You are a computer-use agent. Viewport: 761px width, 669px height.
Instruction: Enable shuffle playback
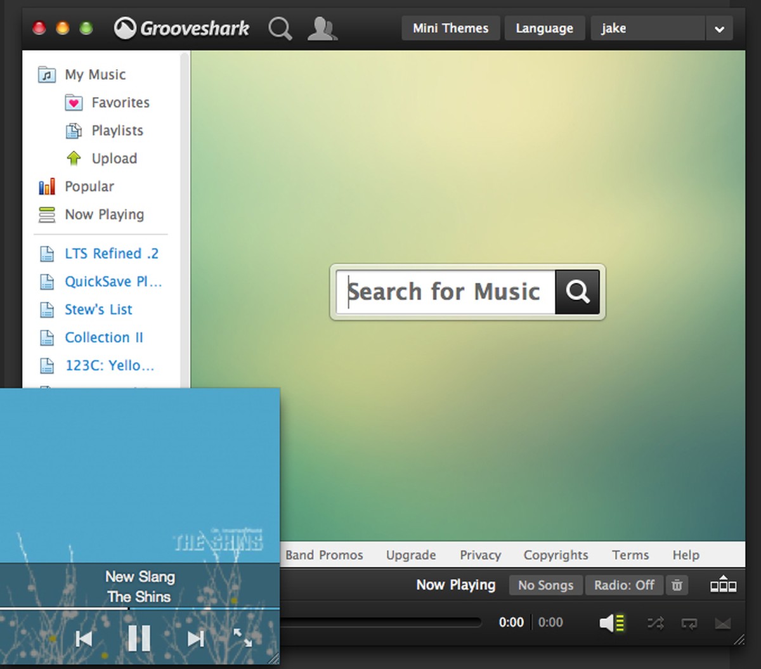point(656,623)
